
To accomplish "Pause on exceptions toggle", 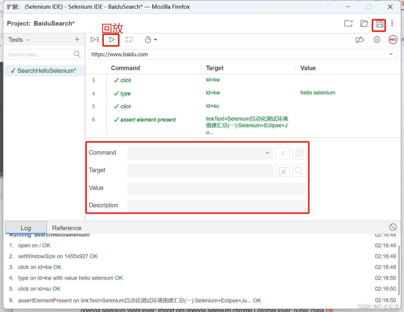I will tap(377, 40).
